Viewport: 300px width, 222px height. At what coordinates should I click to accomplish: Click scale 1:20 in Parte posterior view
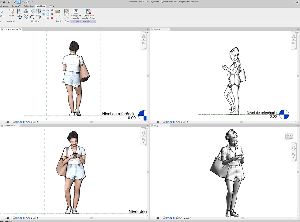[7, 122]
